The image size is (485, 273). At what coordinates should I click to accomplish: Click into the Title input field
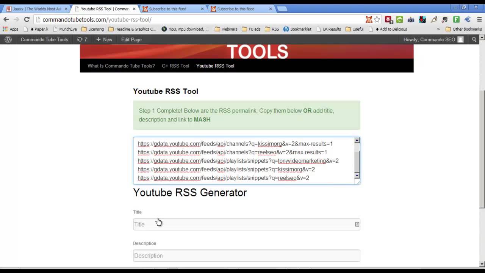(x=247, y=224)
